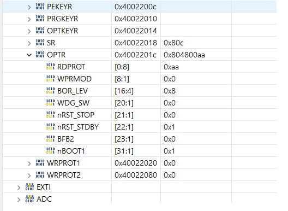Expand the ADC peripheral group
This screenshot has width=288, height=211.
click(19, 200)
